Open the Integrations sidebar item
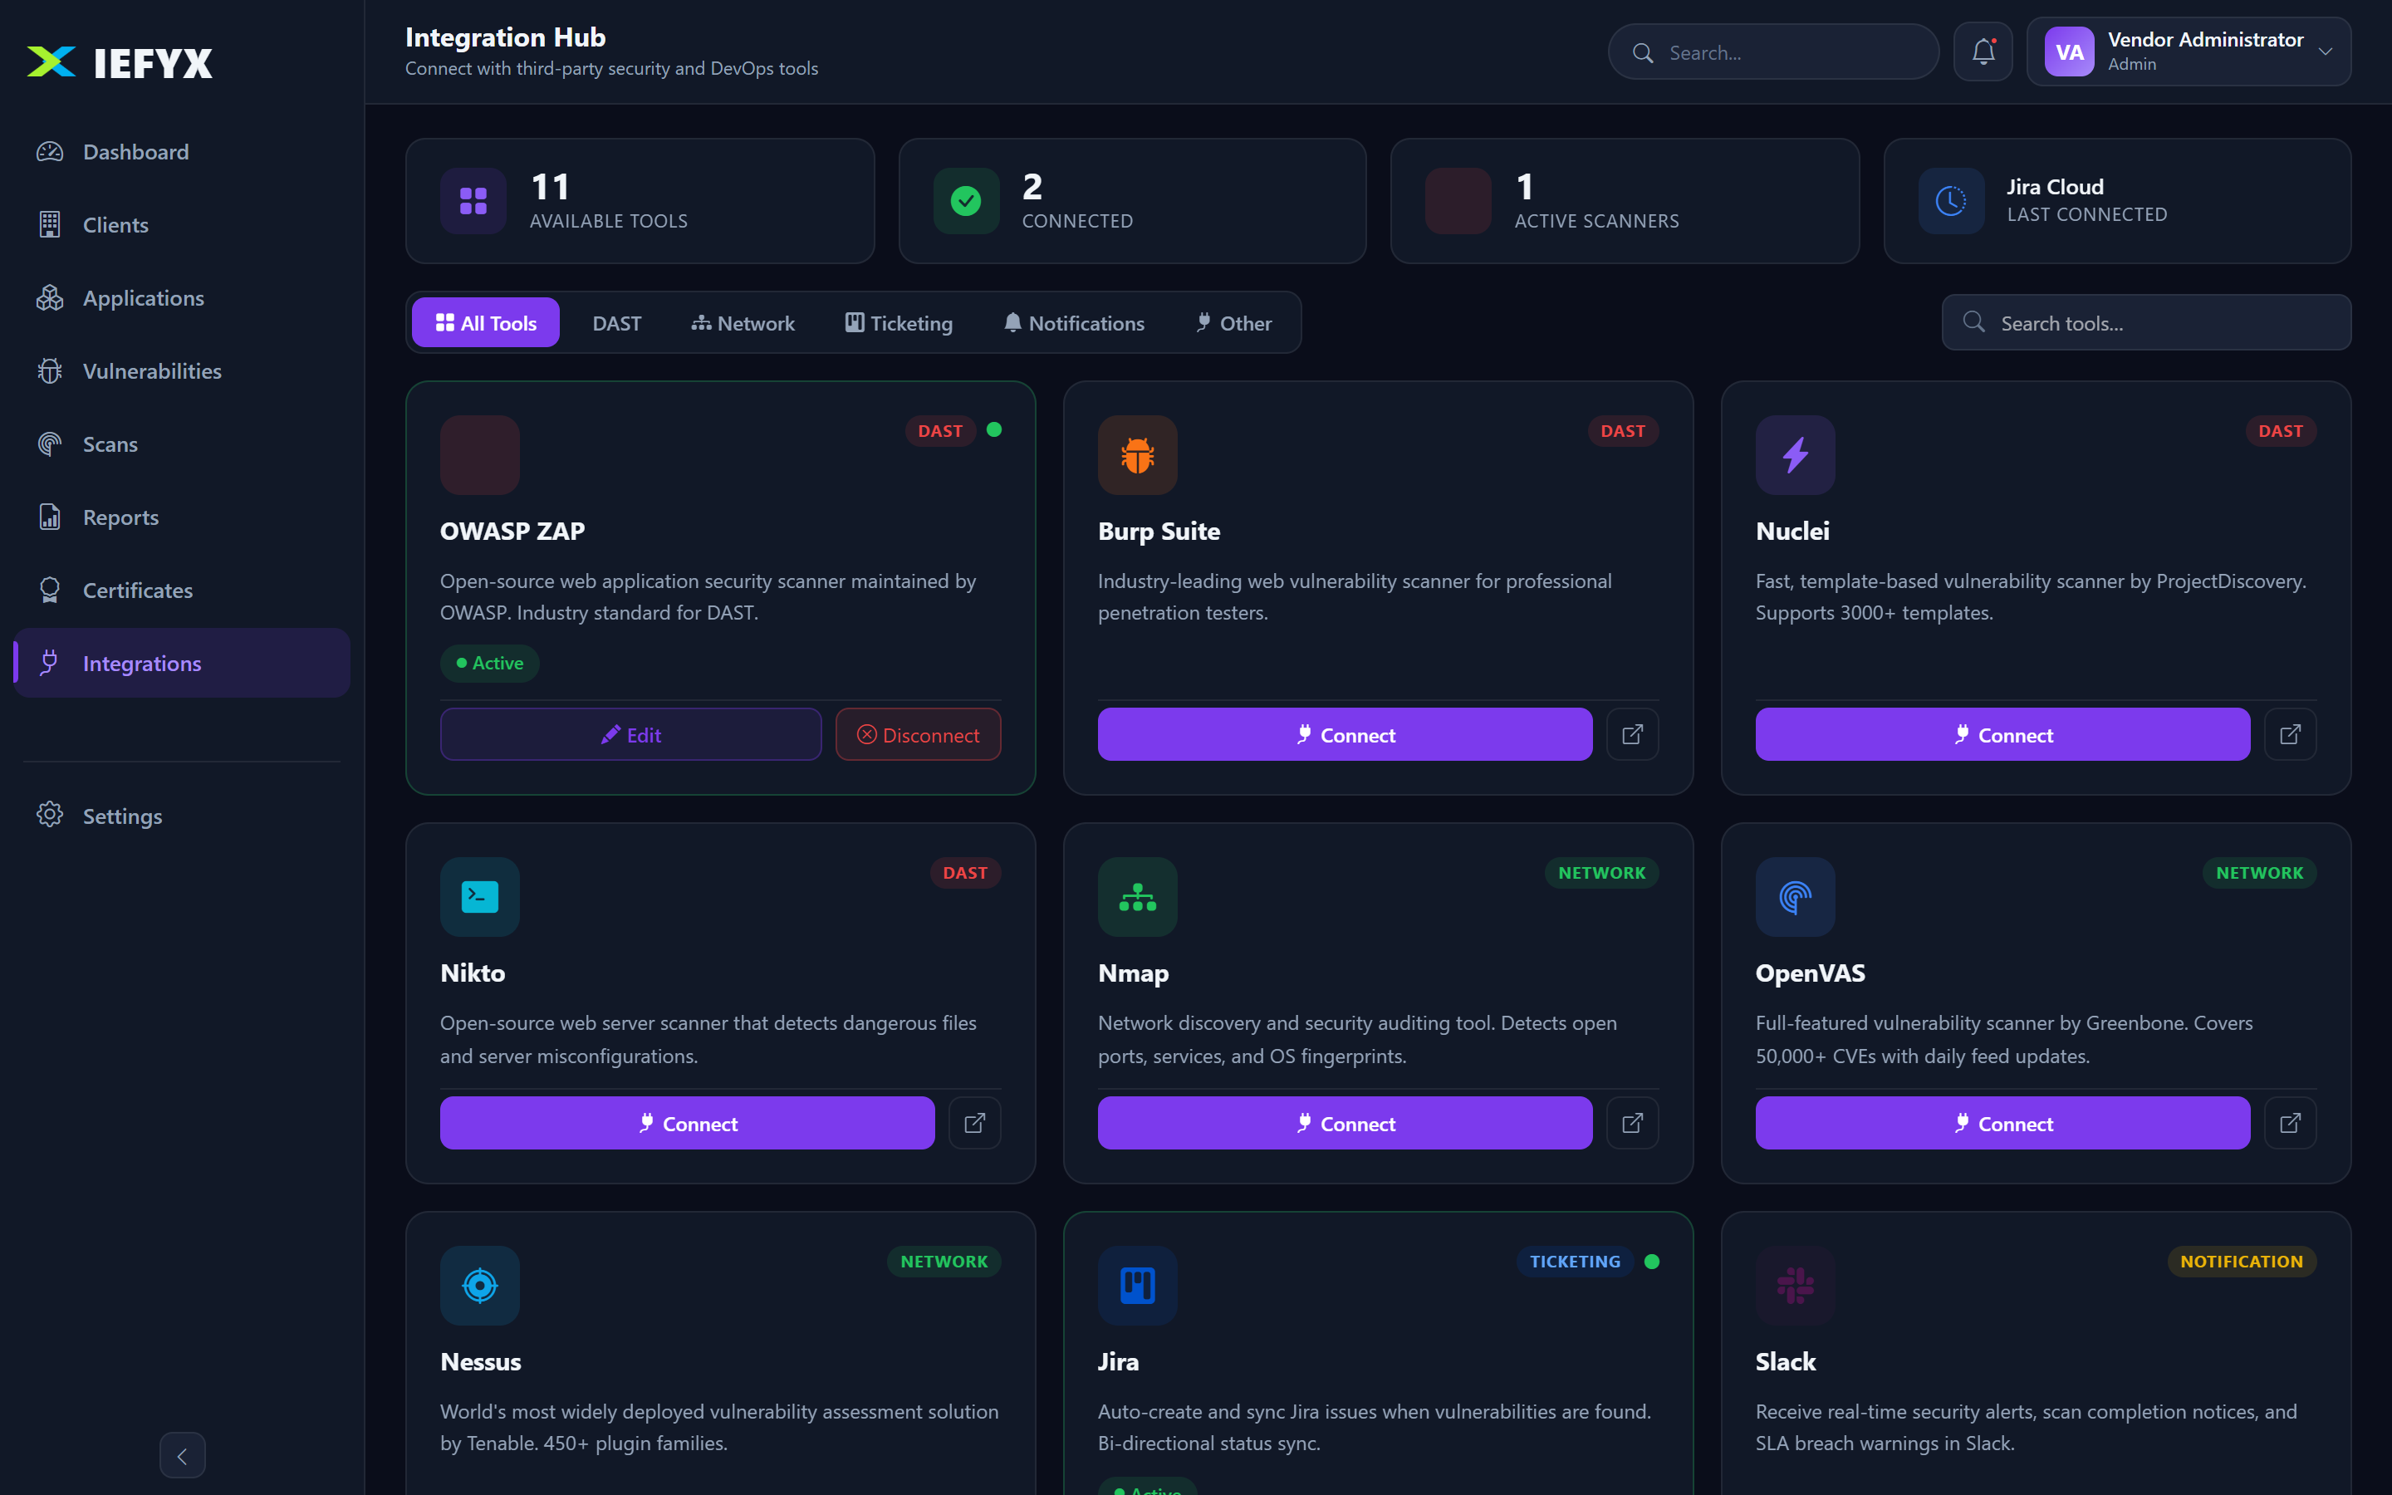This screenshot has width=2392, height=1495. tap(182, 664)
